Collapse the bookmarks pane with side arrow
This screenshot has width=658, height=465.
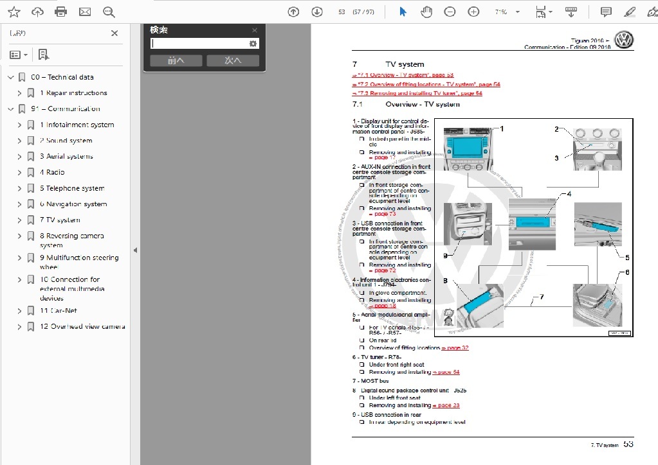coord(135,250)
